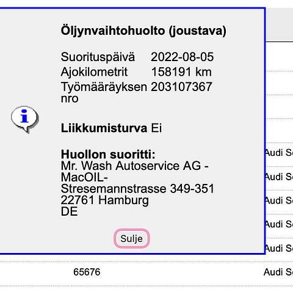Close the dialog with Sulje button
This screenshot has width=293, height=289.
pyautogui.click(x=132, y=238)
